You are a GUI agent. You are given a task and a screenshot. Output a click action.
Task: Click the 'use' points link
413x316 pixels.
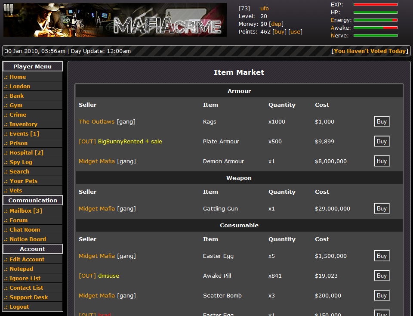[295, 32]
